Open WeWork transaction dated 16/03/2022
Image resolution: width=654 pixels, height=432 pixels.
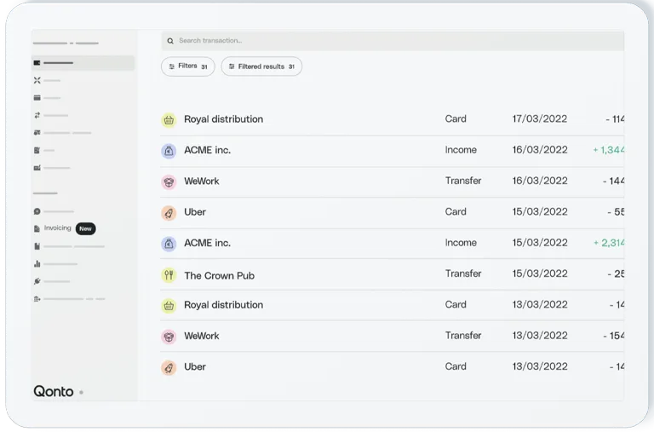click(x=392, y=181)
